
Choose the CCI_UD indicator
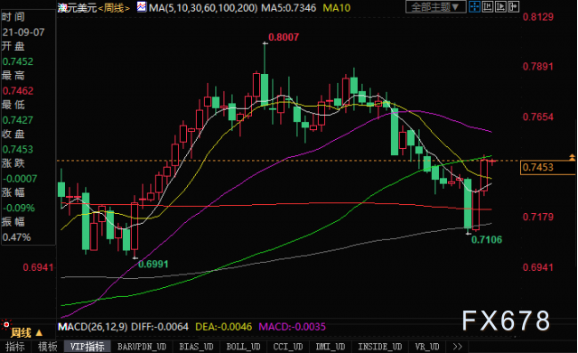tap(288, 347)
